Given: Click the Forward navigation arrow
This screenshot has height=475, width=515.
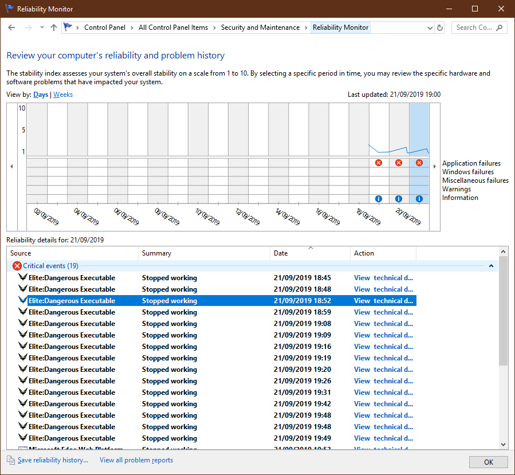Looking at the screenshot, I should tap(29, 28).
